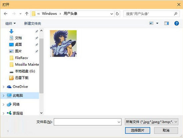Select 图片 in the sidebar
The image size is (183, 138).
pyautogui.click(x=18, y=51)
